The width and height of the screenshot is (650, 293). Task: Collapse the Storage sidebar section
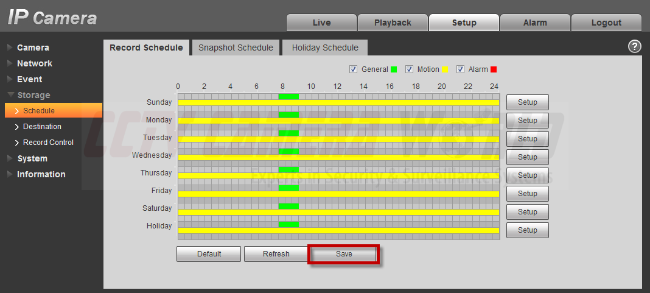(x=33, y=95)
